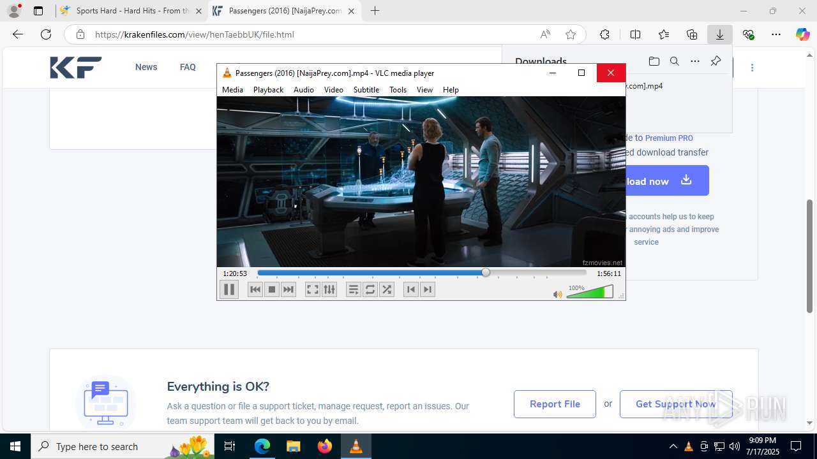817x459 pixels.
Task: Click the Windows taskbar search box
Action: click(x=123, y=446)
